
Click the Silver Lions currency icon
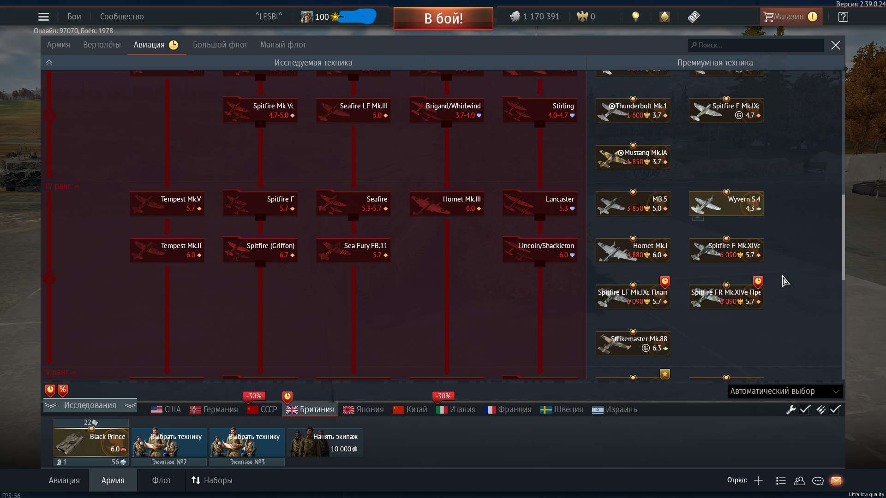click(x=515, y=17)
